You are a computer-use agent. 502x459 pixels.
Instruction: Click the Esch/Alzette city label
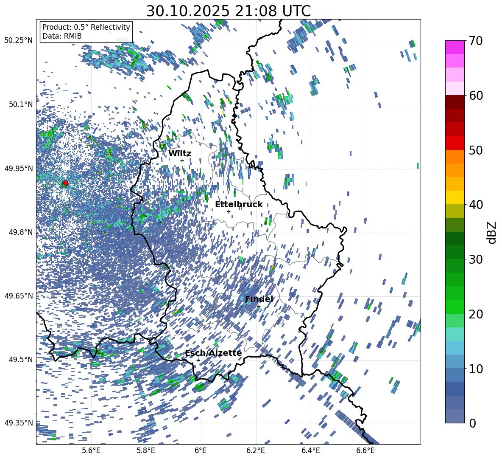coord(213,353)
